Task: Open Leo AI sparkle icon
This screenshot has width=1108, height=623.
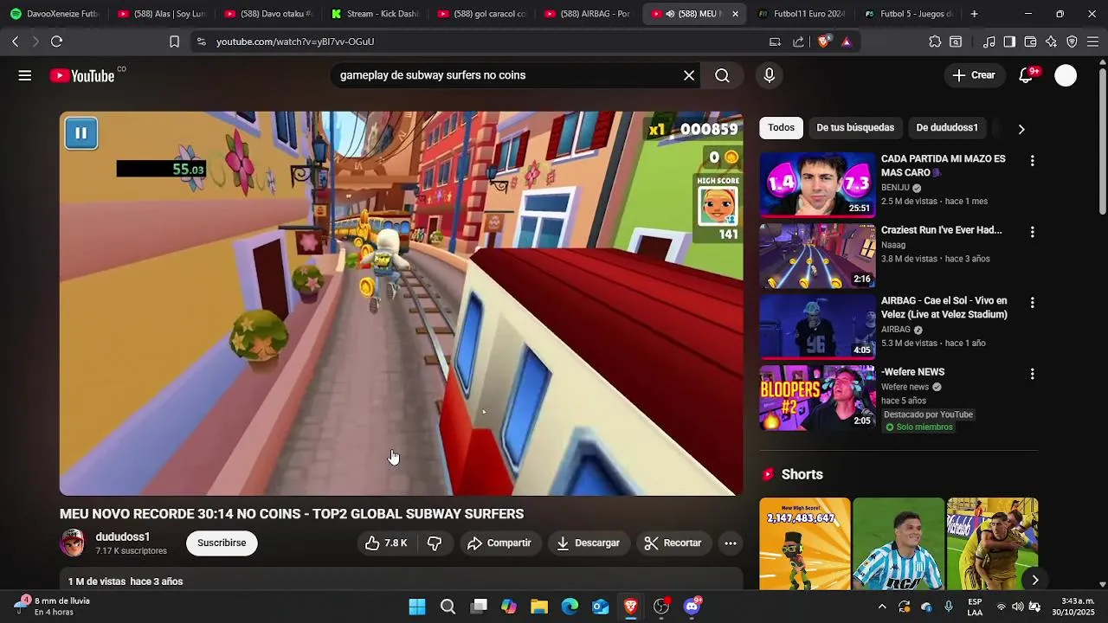Action: pos(1051,42)
